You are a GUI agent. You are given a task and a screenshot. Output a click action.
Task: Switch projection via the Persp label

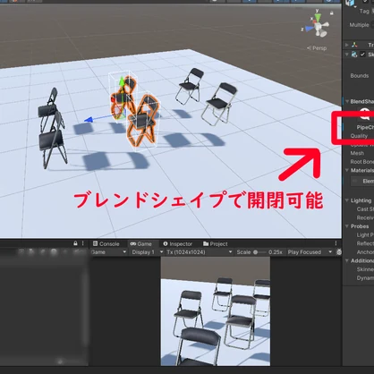(x=317, y=48)
